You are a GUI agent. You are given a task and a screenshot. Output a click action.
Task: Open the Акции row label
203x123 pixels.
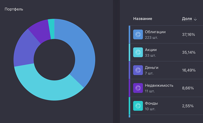point(151,50)
